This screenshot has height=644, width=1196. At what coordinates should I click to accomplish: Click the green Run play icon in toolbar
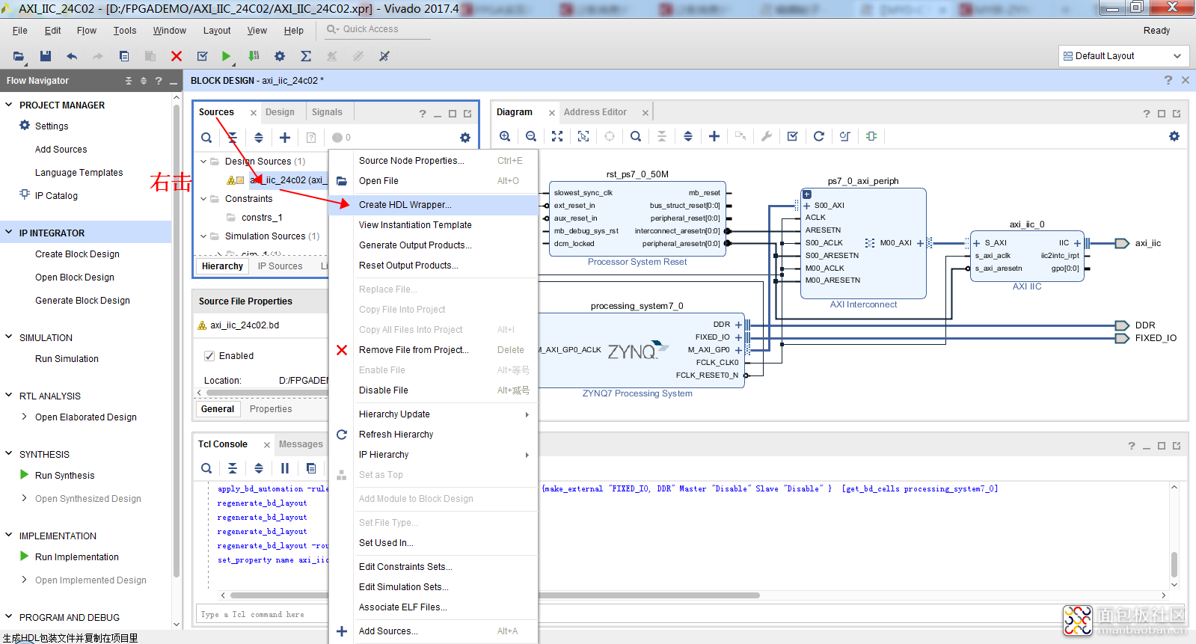(227, 56)
